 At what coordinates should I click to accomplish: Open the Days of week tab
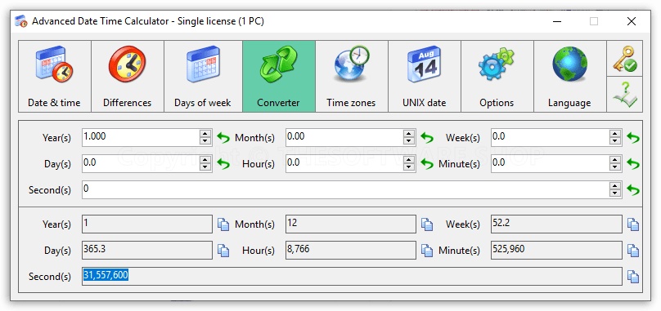pyautogui.click(x=203, y=76)
